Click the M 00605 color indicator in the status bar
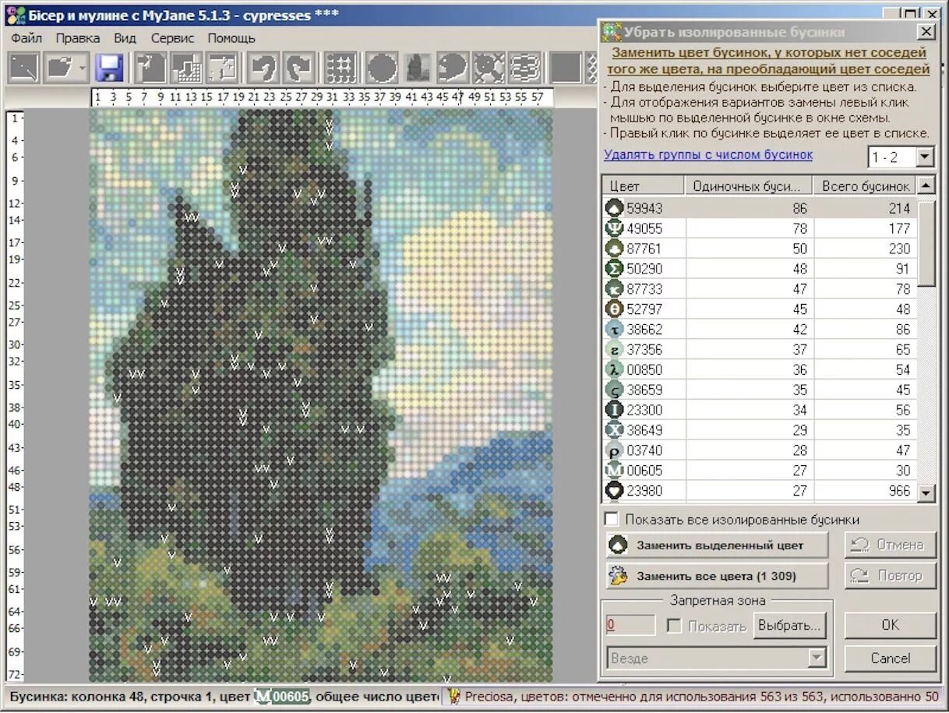The height and width of the screenshot is (713, 949). (281, 697)
